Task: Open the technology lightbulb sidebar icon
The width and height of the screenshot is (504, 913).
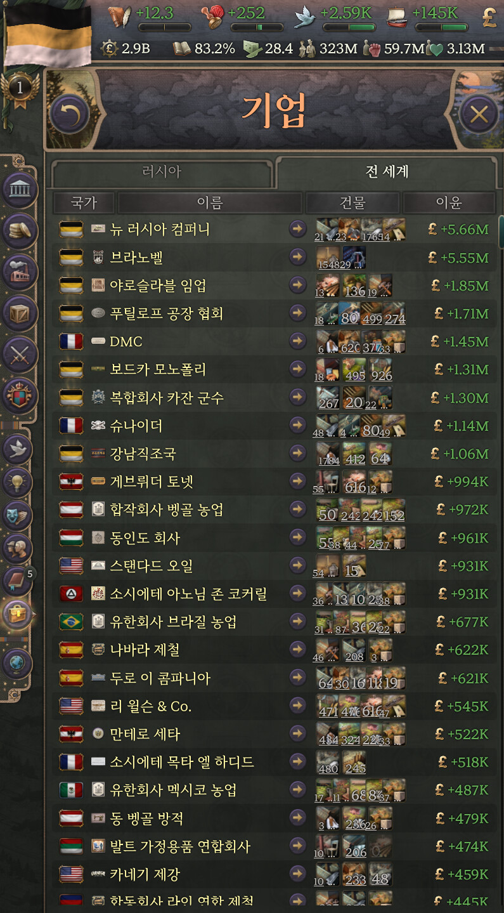Action: (x=18, y=482)
